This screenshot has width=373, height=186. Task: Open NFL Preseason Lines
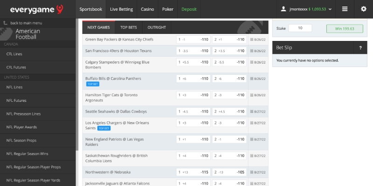pos(38,114)
